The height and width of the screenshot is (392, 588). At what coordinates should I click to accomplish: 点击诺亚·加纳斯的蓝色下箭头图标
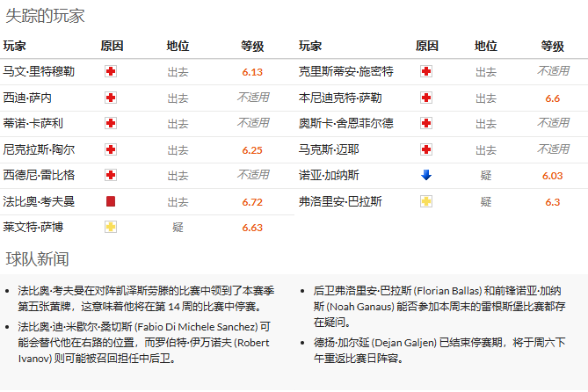click(x=426, y=176)
